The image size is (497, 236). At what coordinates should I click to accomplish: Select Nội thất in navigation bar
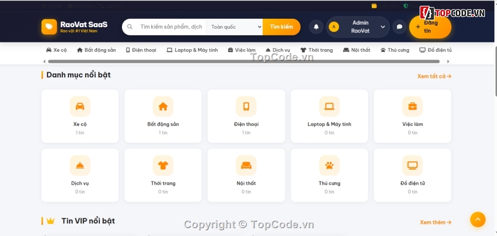coord(357,50)
